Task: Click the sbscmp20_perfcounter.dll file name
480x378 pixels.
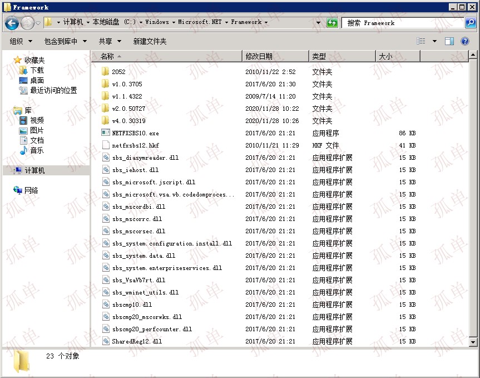Action: click(x=152, y=330)
